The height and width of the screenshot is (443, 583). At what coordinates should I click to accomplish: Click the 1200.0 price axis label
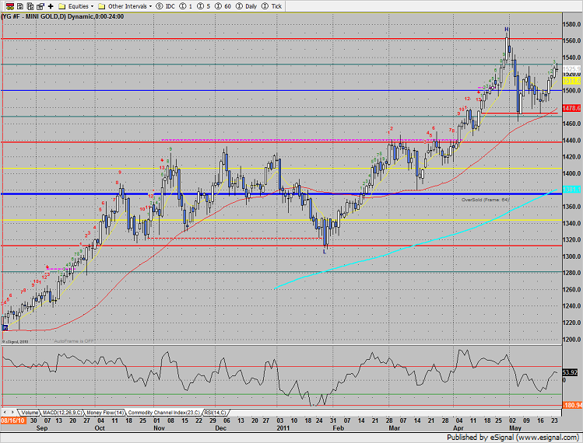[572, 340]
